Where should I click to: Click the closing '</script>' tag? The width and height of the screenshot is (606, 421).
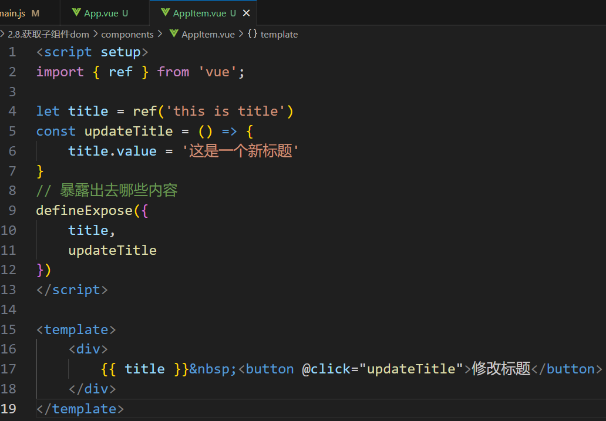pos(72,290)
